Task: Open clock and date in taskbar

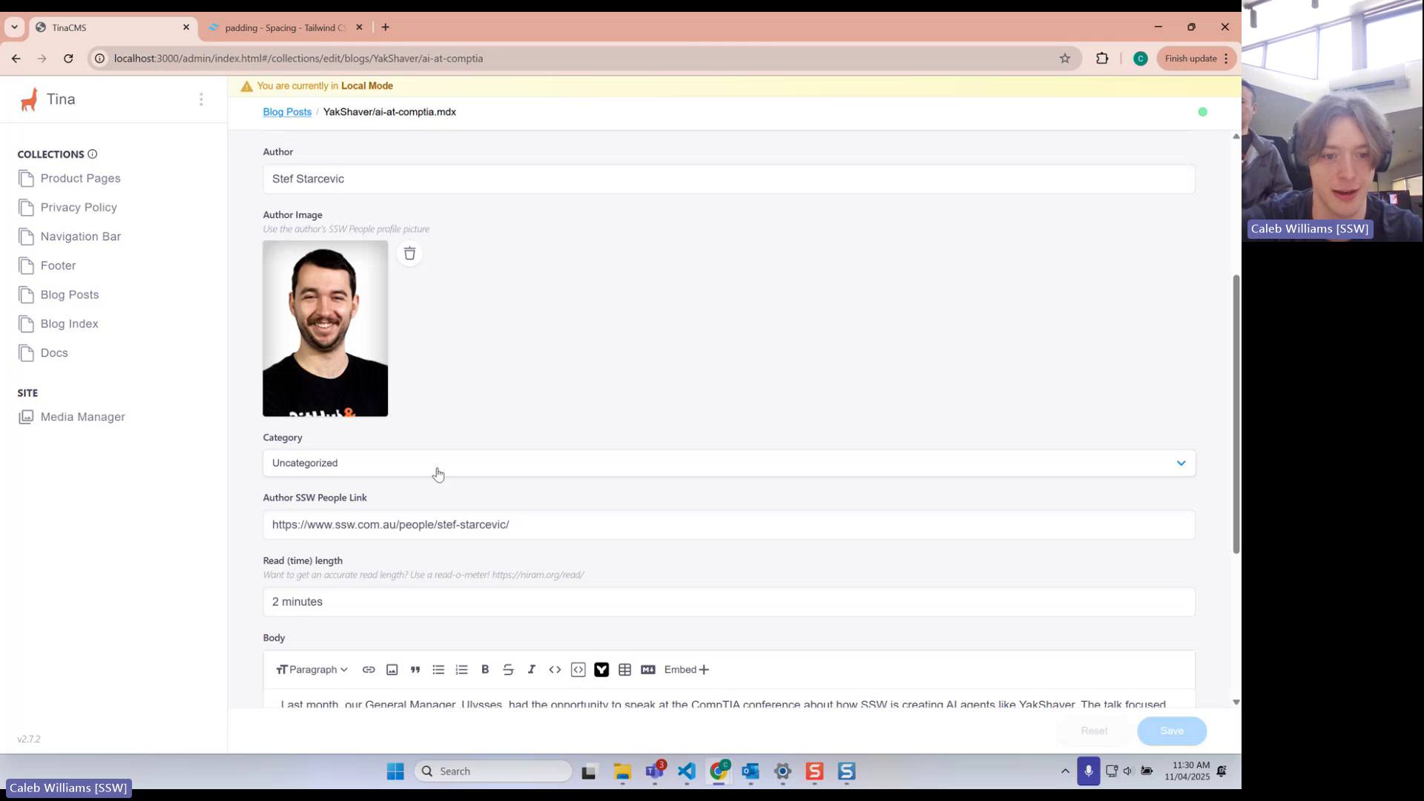Action: (x=1187, y=771)
